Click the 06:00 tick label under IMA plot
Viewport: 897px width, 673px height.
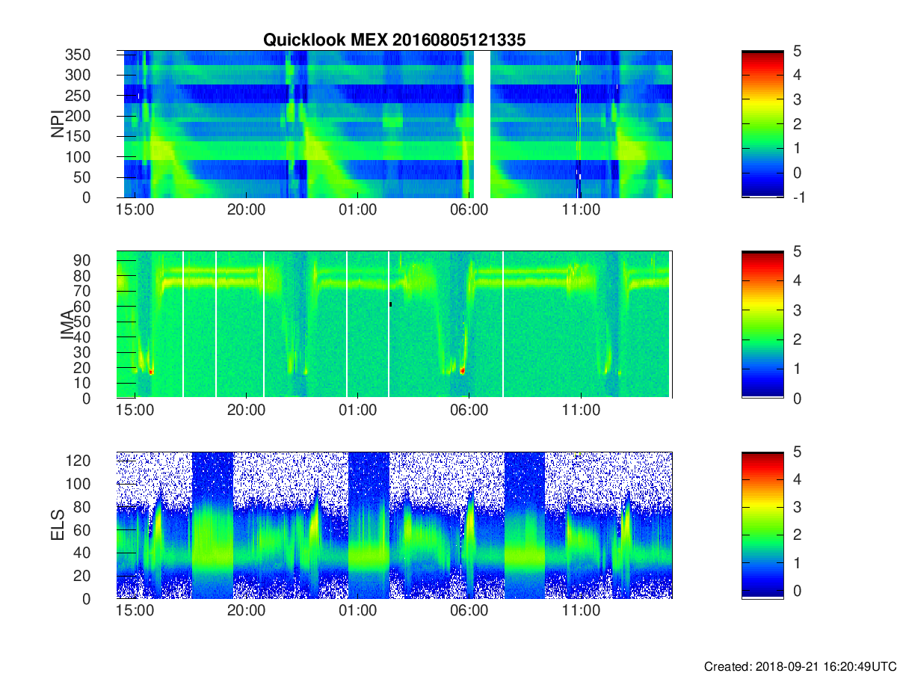(x=469, y=411)
